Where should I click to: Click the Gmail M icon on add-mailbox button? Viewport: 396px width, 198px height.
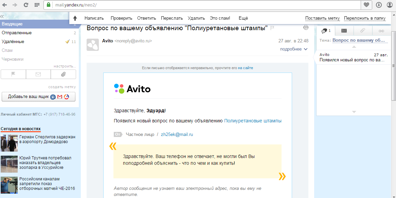[59, 97]
